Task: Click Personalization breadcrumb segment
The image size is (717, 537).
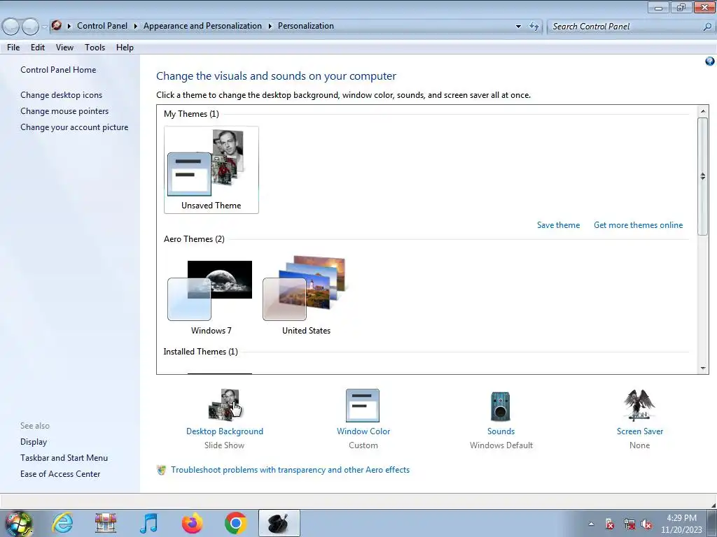Action: (x=306, y=26)
